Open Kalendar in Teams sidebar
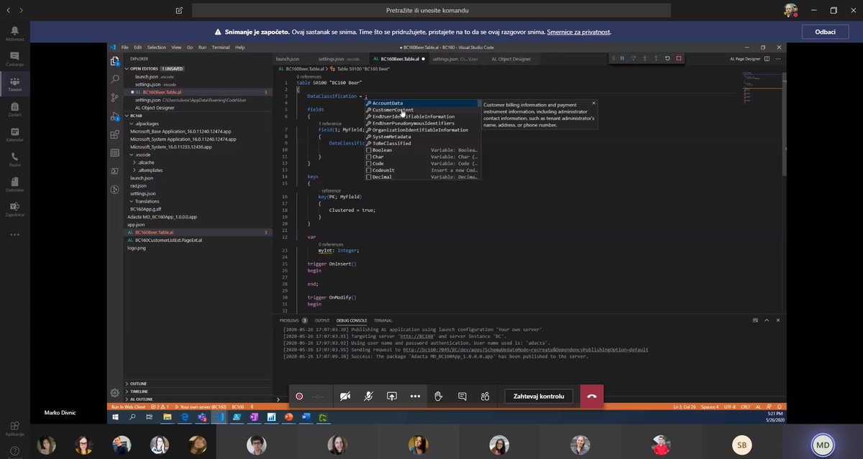The height and width of the screenshot is (459, 863). tap(14, 134)
